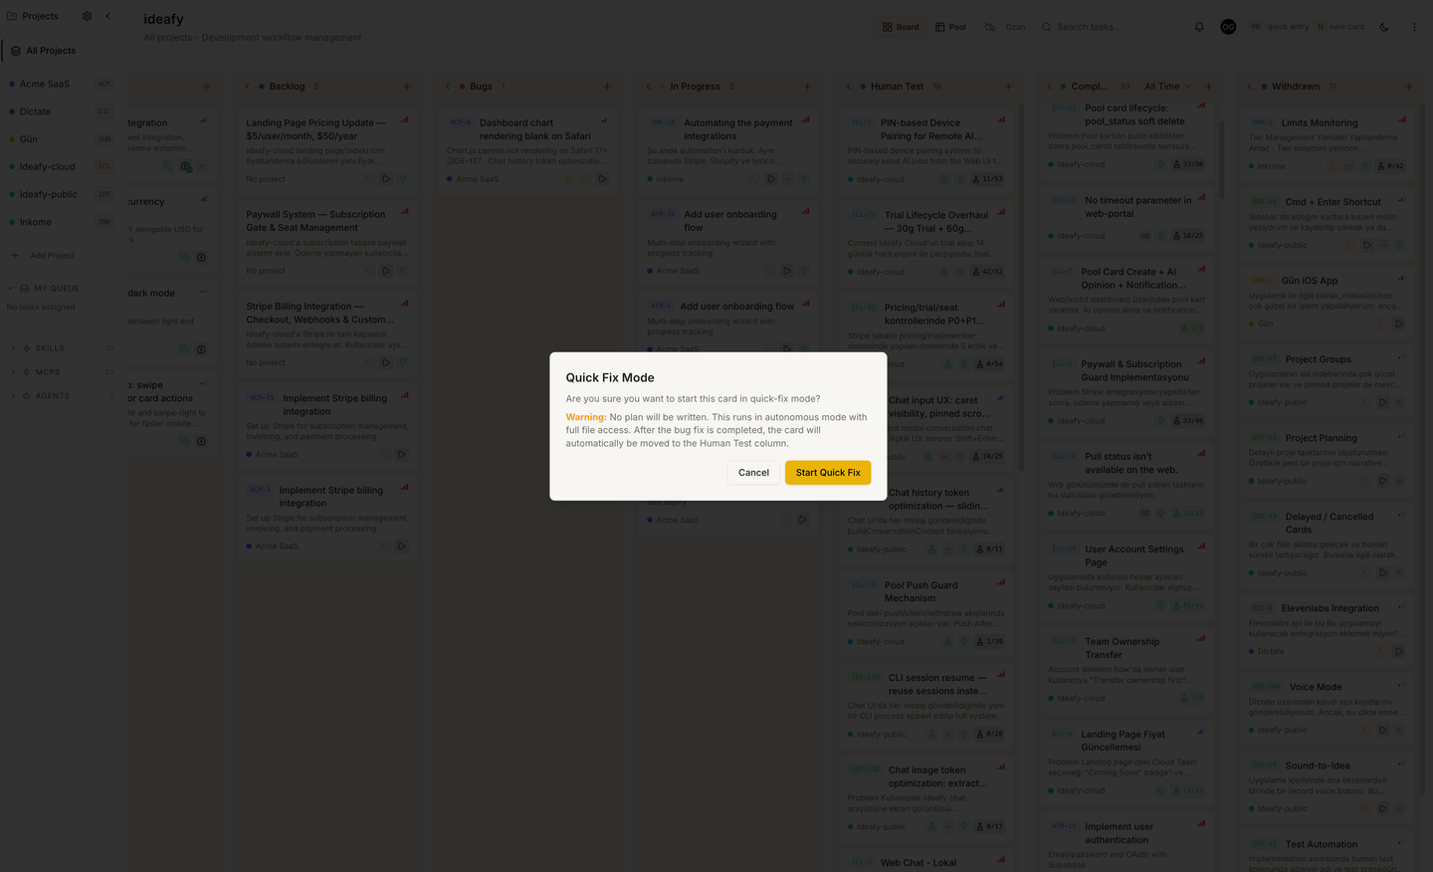The height and width of the screenshot is (872, 1433).
Task: Collapse the Bugs column
Action: 448,87
